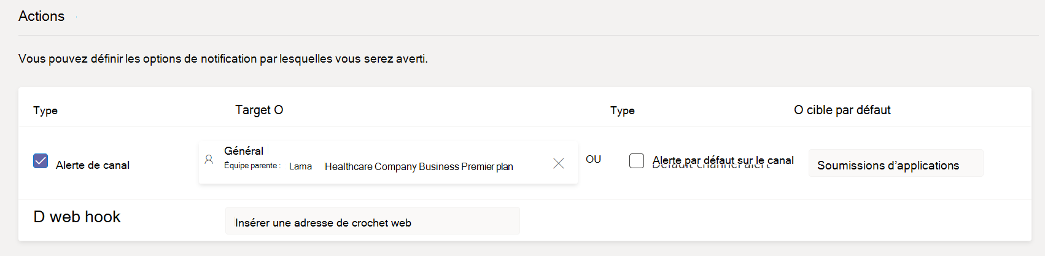Click the OU separator text

(x=593, y=159)
